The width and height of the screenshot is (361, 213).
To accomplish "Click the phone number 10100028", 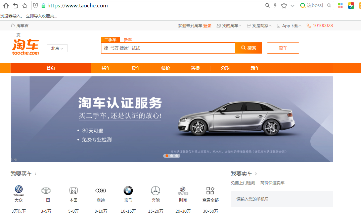I will (x=323, y=26).
